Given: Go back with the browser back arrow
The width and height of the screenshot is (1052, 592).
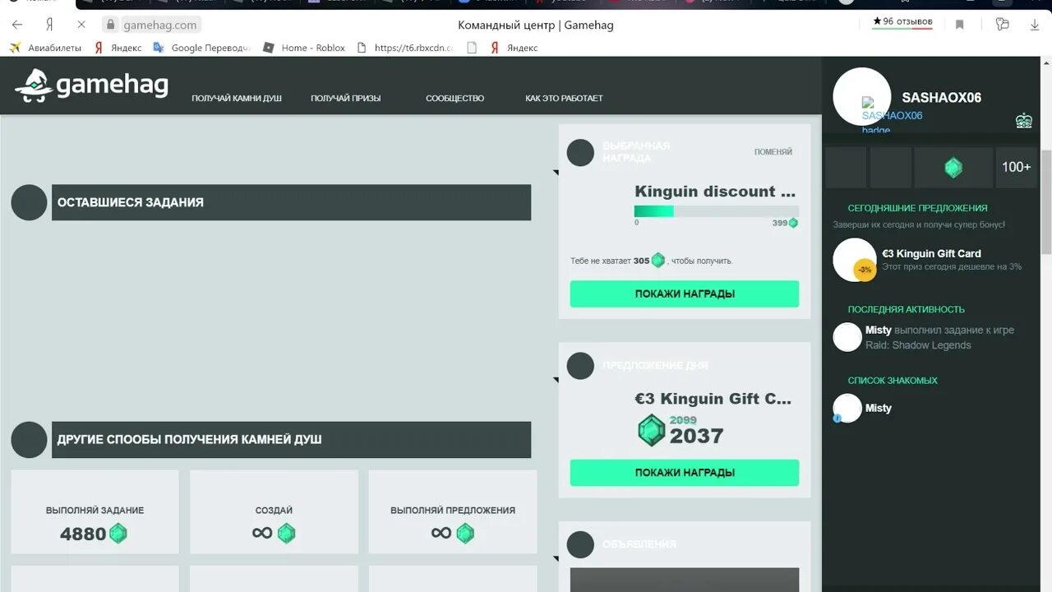Looking at the screenshot, I should point(17,25).
